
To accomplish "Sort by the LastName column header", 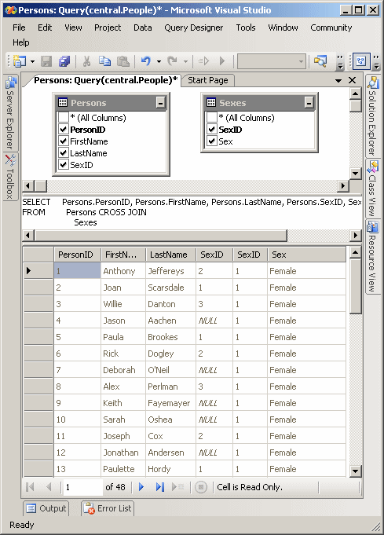I will point(170,255).
